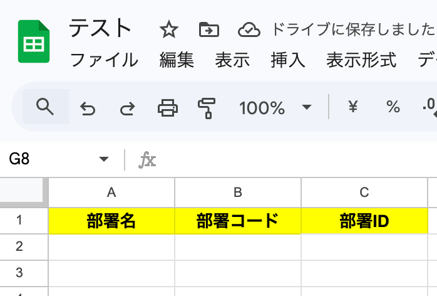Open the 表示形式 menu
437x296 pixels.
point(361,60)
